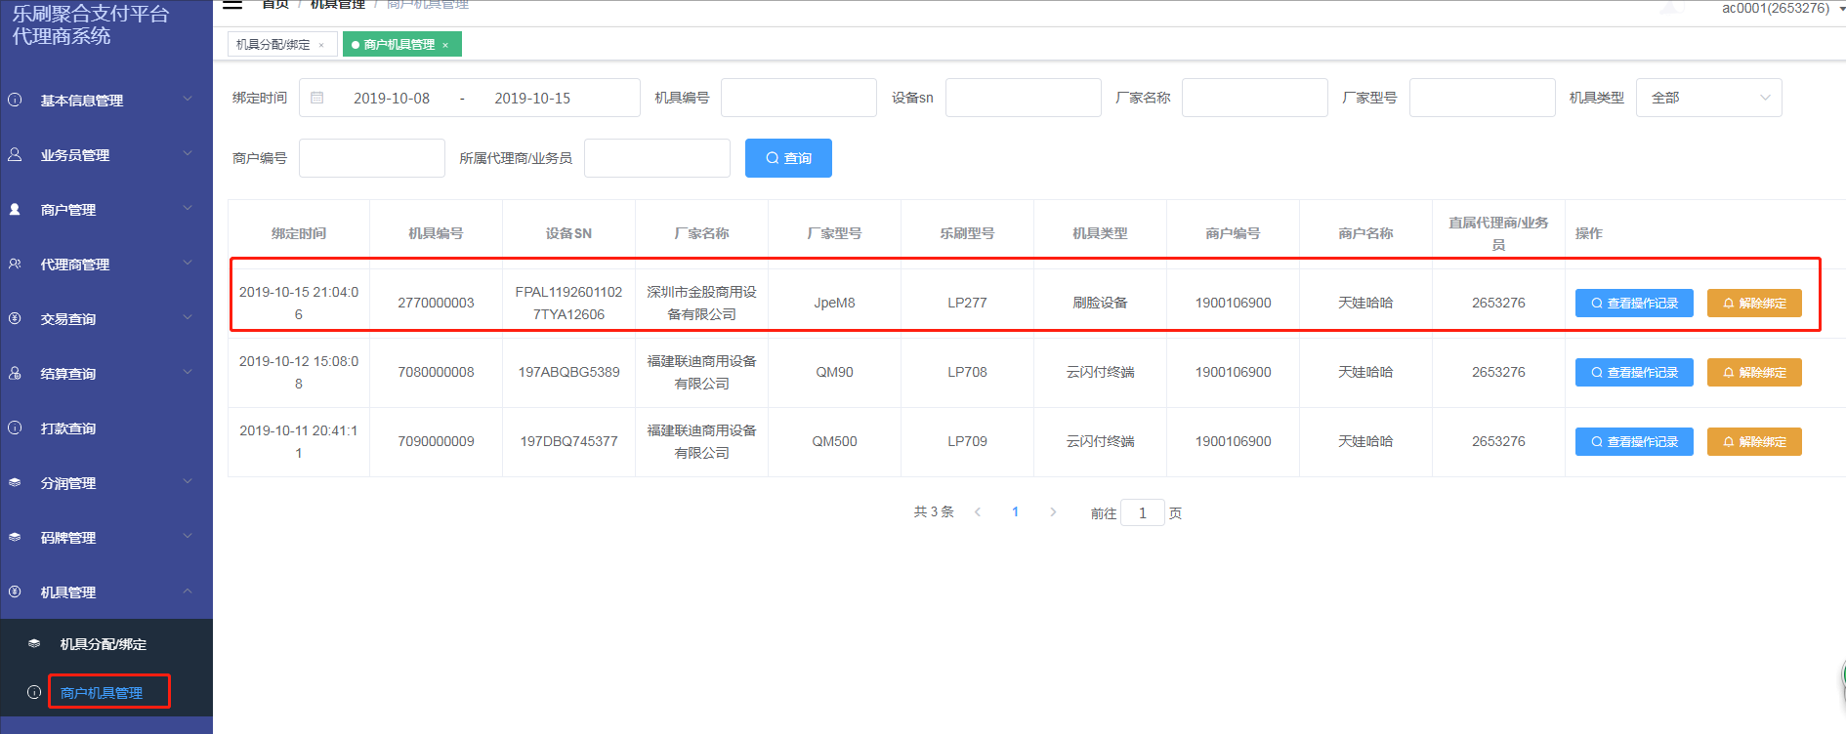The image size is (1846, 734).
Task: Click 机具类型 cell 刷脸设备
Action: click(1100, 303)
